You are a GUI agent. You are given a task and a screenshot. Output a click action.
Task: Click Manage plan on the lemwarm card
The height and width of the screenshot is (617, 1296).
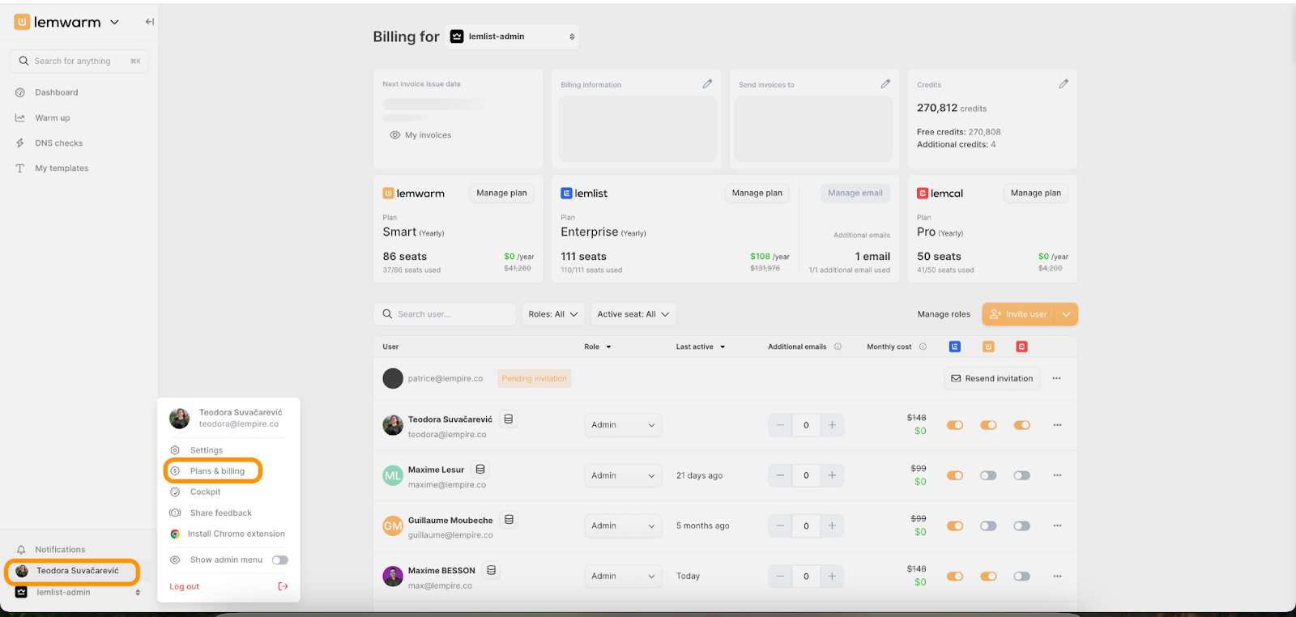pyautogui.click(x=501, y=194)
